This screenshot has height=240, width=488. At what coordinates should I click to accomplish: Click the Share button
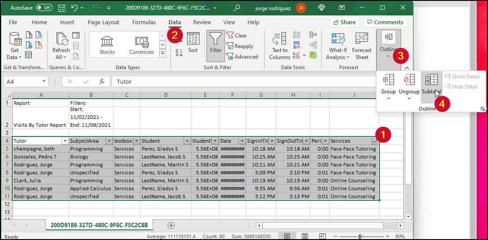point(345,22)
